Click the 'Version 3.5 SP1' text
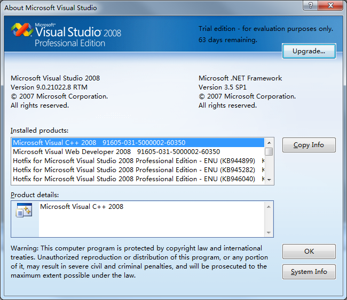 click(223, 87)
